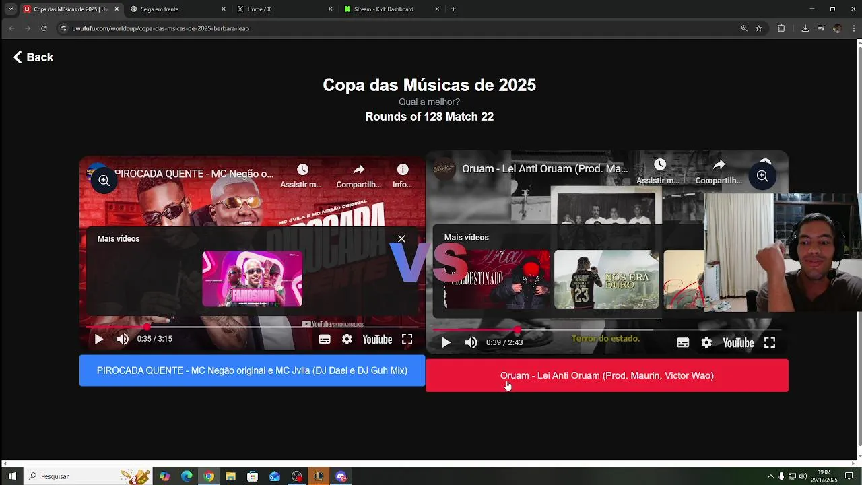
Task: Mute the right video volume
Action: [x=471, y=342]
